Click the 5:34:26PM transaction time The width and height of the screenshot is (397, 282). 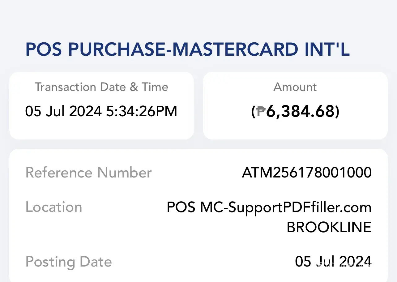coord(142,111)
